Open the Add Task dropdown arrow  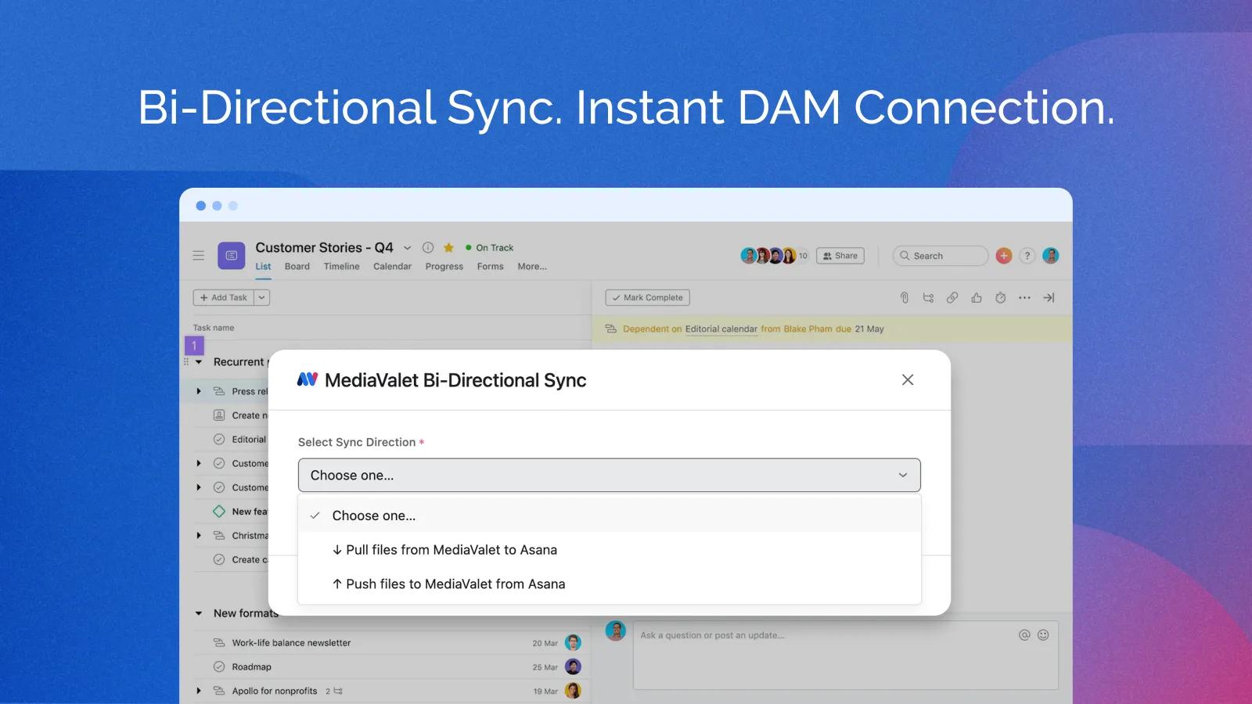point(262,297)
